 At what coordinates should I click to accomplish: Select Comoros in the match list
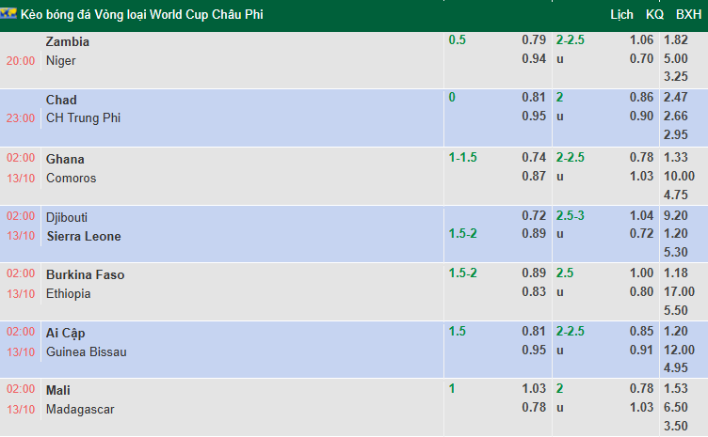tap(72, 178)
